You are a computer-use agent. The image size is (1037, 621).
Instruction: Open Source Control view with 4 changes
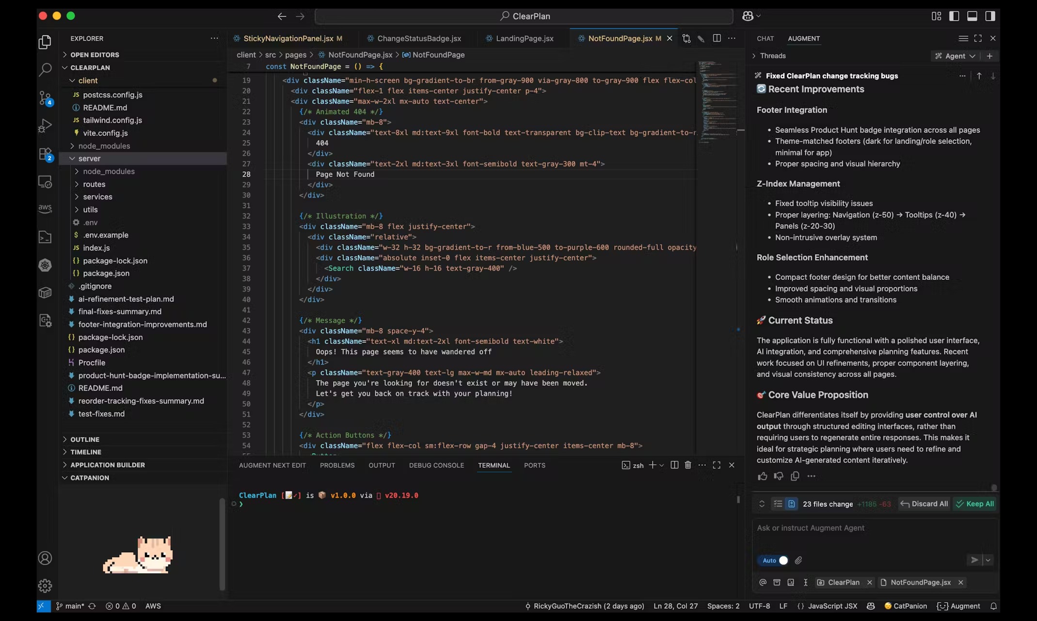pos(45,98)
